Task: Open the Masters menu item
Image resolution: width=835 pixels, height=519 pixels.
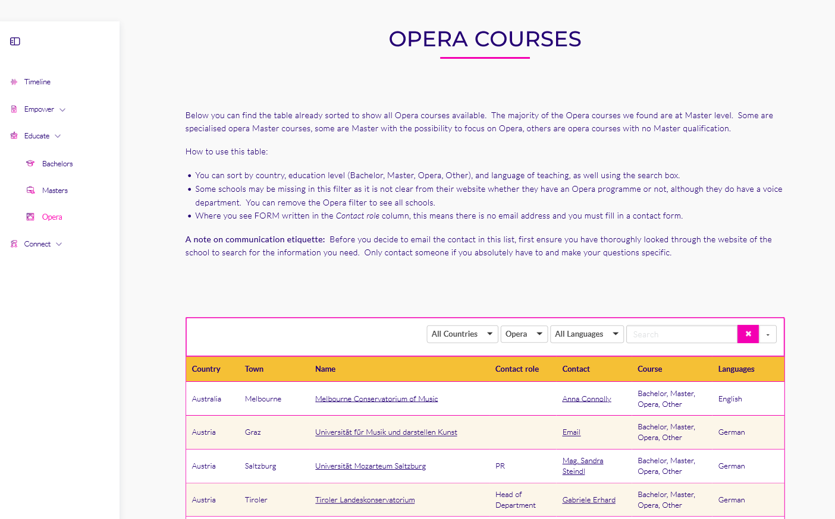Action: 55,191
